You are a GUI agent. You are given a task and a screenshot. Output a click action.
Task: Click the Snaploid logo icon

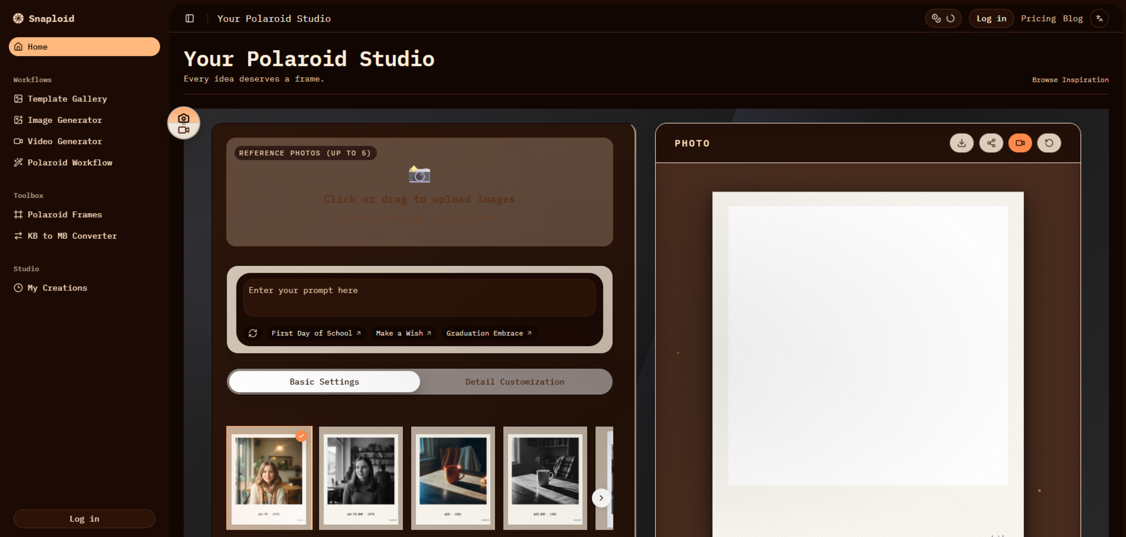pos(18,18)
